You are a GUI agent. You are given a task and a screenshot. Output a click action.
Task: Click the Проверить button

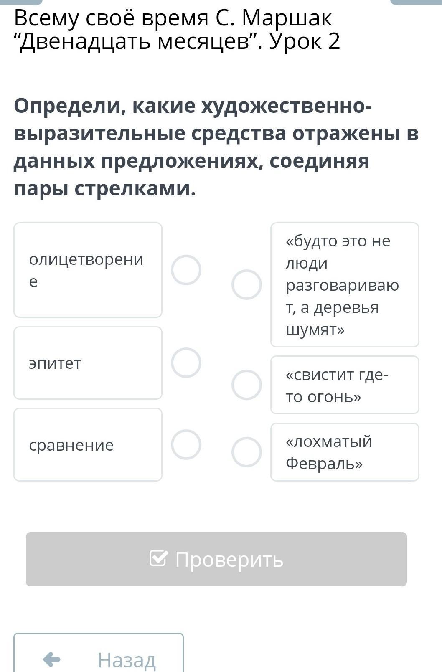point(216,559)
